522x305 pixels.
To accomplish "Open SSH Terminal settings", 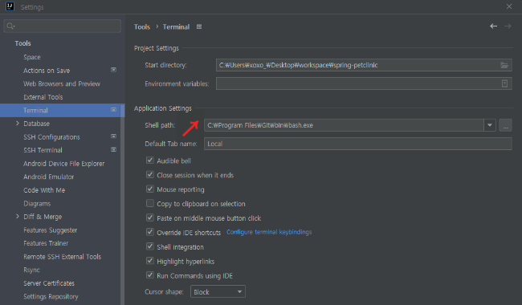I will pyautogui.click(x=43, y=150).
